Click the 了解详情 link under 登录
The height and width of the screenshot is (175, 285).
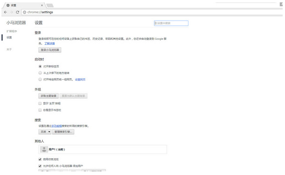coord(49,44)
